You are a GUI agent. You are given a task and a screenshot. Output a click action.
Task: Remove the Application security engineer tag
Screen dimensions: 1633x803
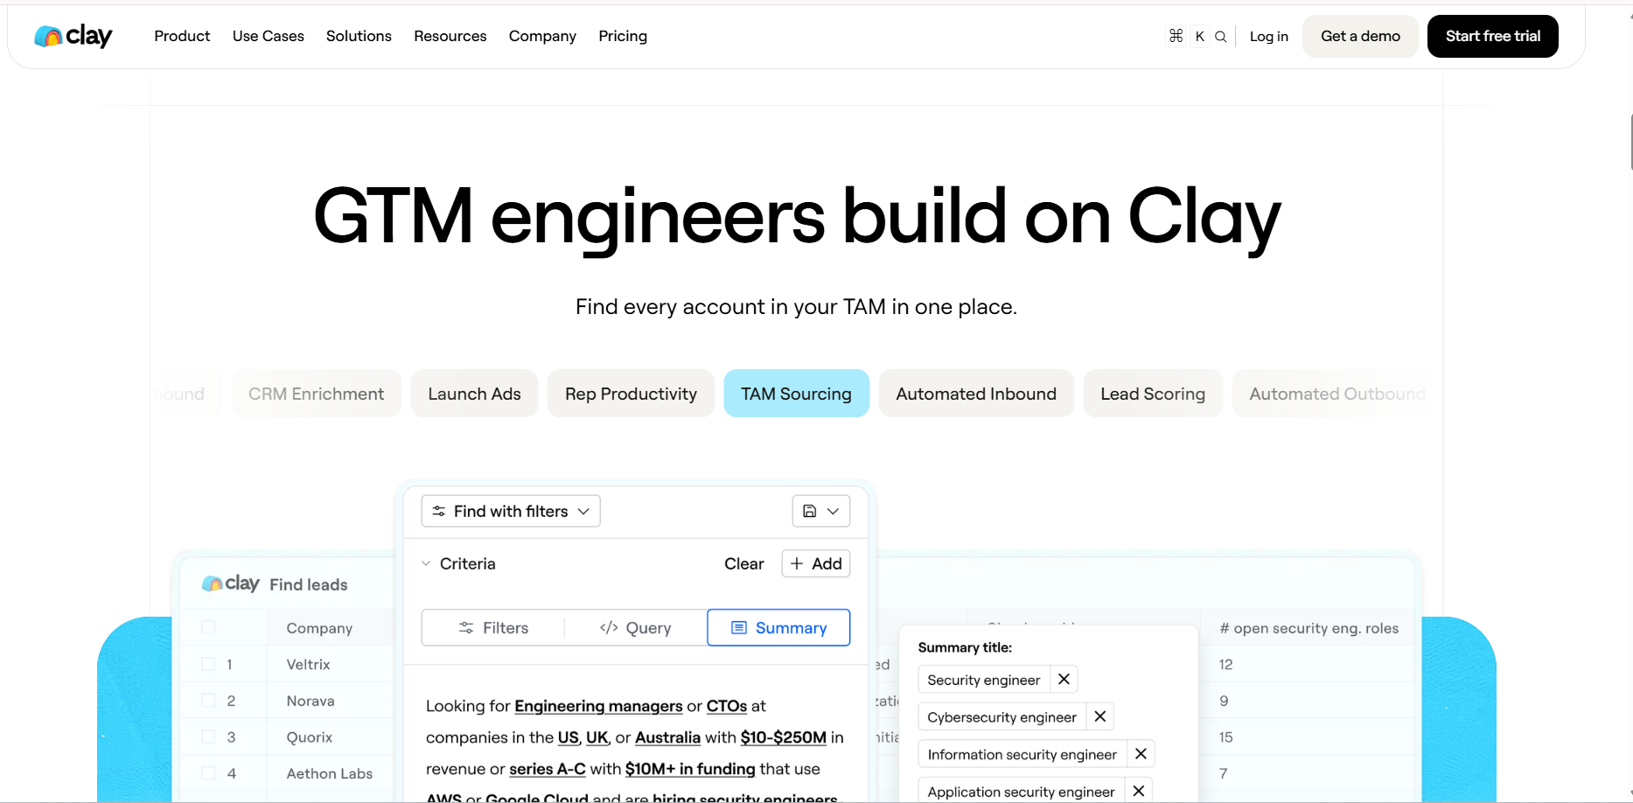pyautogui.click(x=1139, y=791)
